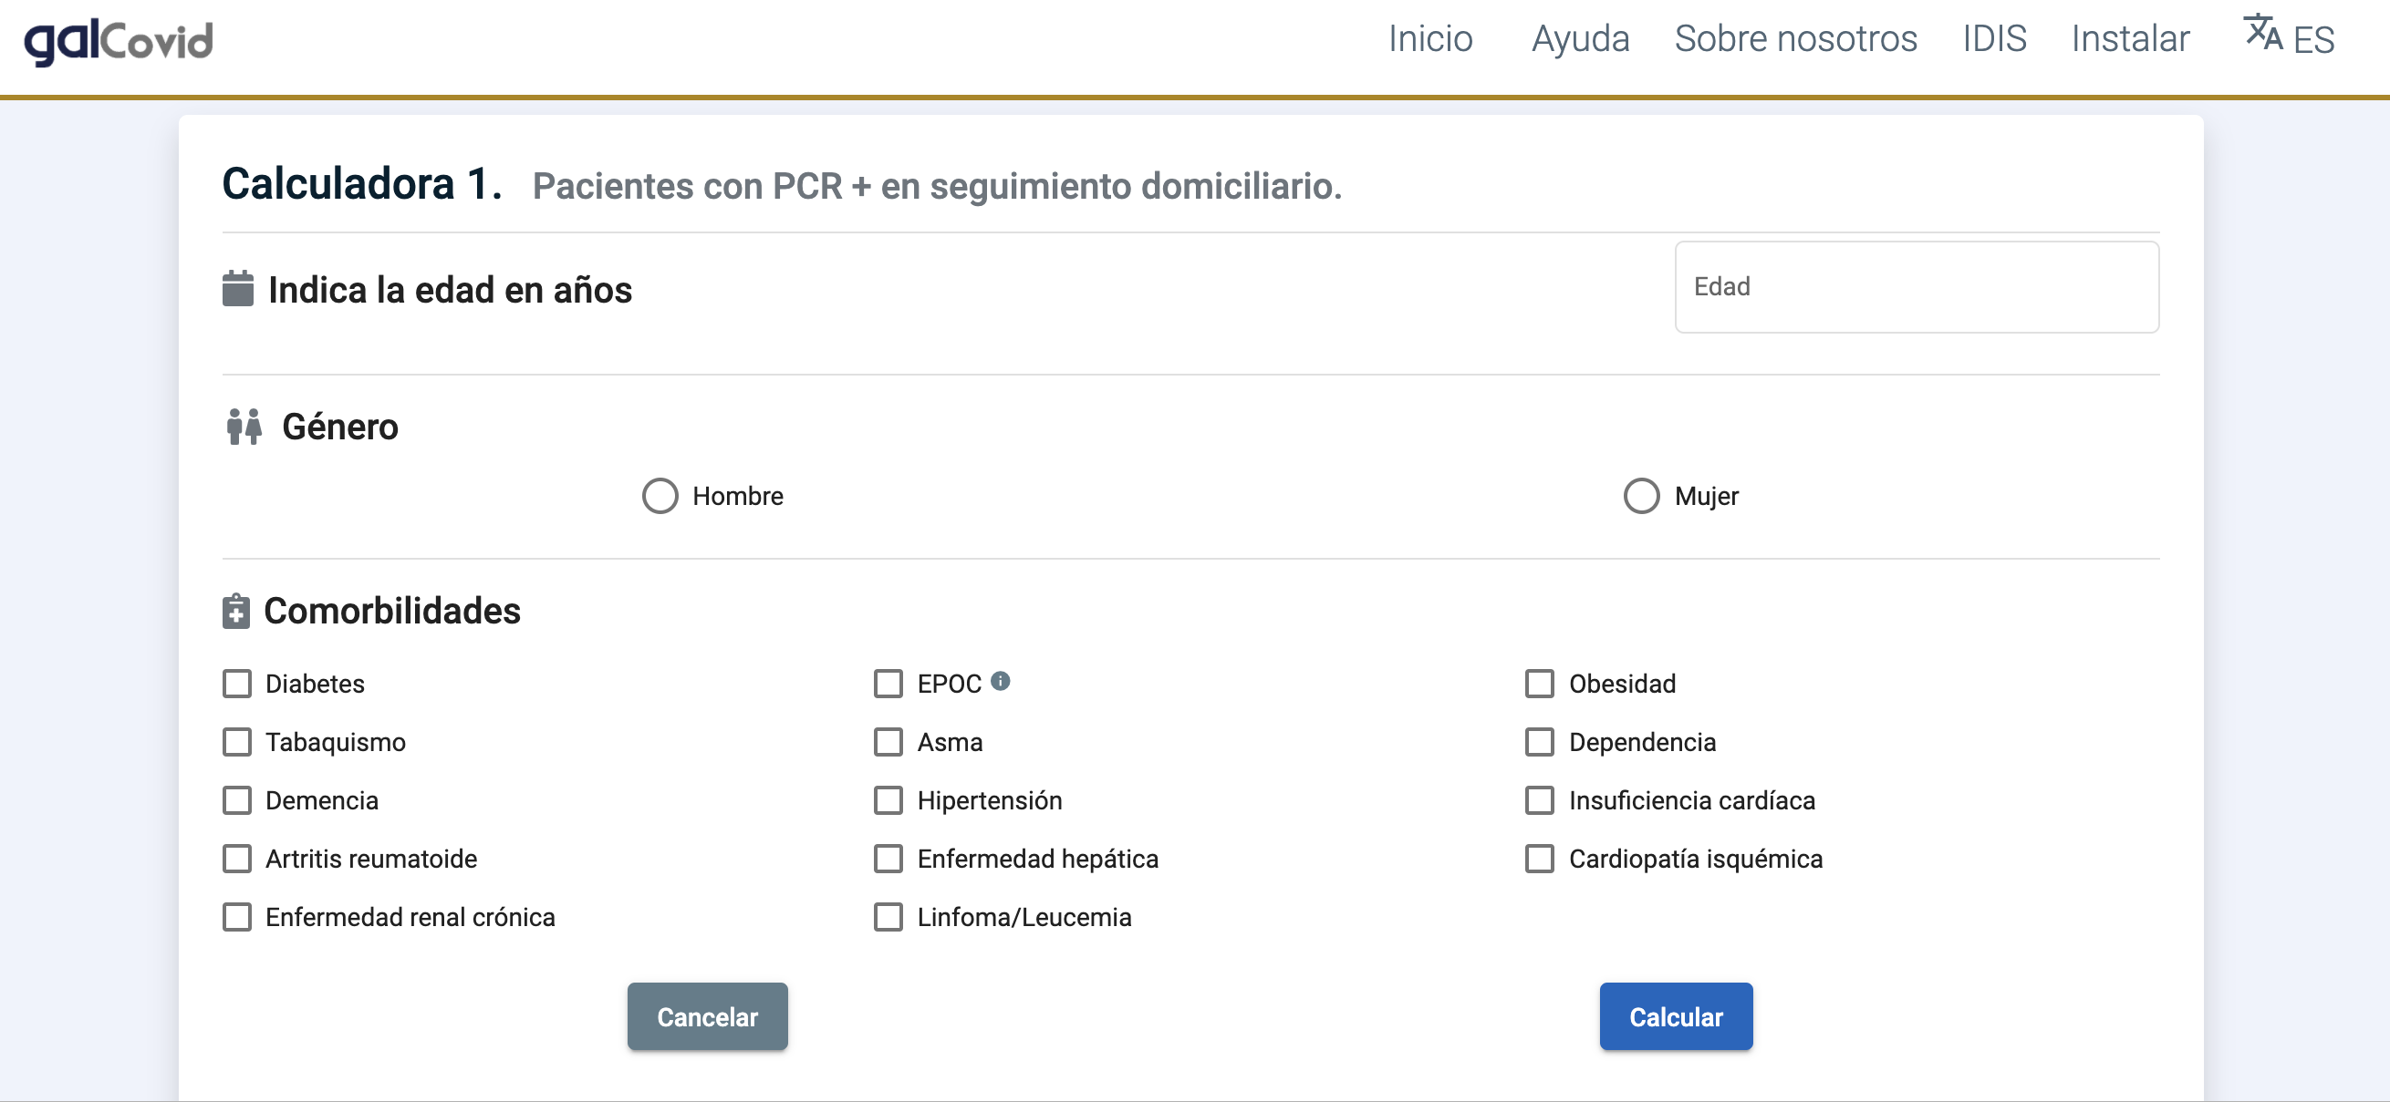
Task: Open the Ayuda menu item
Action: (x=1580, y=39)
